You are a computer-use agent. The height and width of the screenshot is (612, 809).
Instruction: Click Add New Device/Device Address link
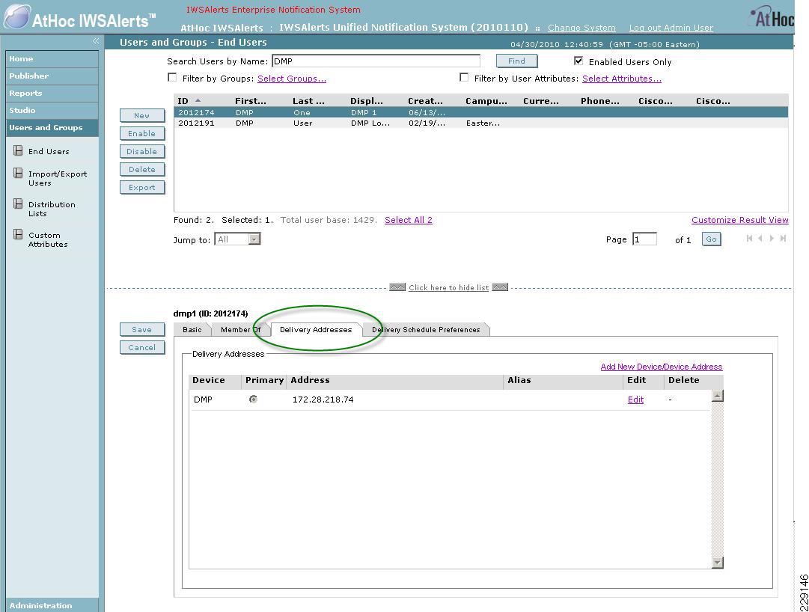pos(662,367)
